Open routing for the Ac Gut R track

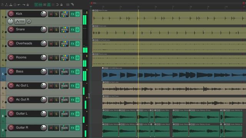coord(65,100)
